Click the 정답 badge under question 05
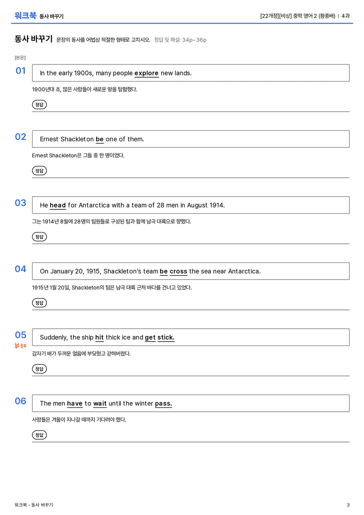This screenshot has height=515, width=364. (x=39, y=369)
